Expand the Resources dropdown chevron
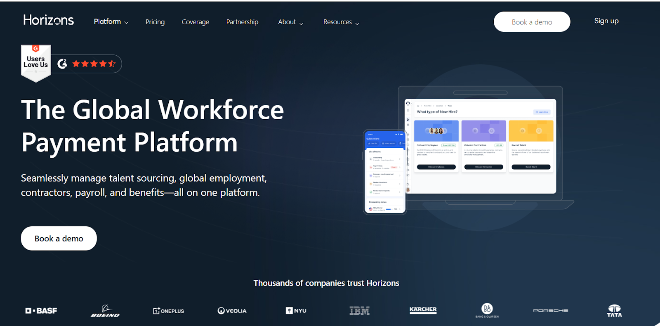This screenshot has height=326, width=660. tap(357, 24)
